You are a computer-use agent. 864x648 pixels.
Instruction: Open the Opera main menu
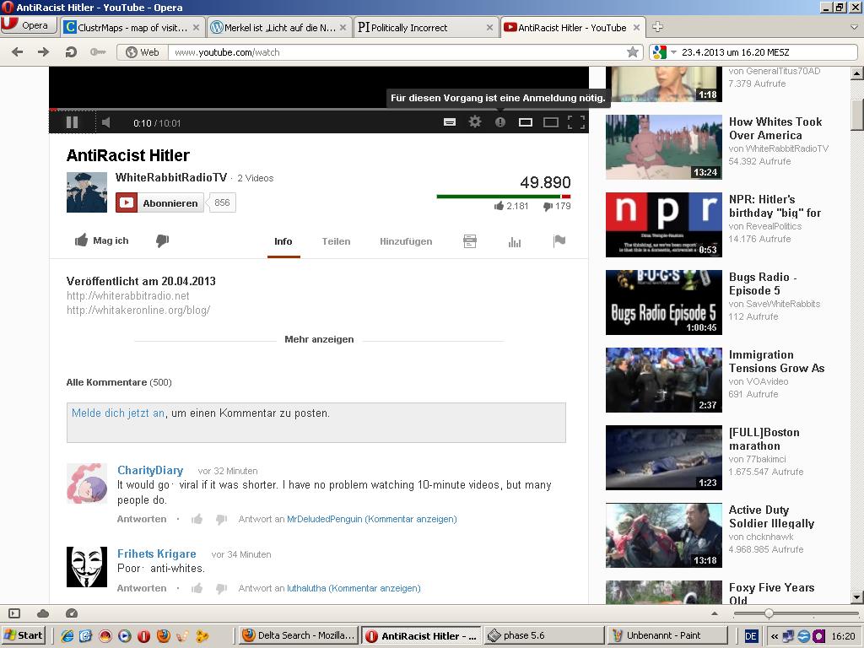[x=29, y=25]
